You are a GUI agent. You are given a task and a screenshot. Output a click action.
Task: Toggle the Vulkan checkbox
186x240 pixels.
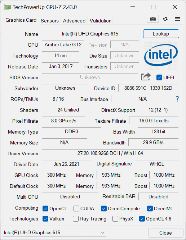(x=45, y=219)
